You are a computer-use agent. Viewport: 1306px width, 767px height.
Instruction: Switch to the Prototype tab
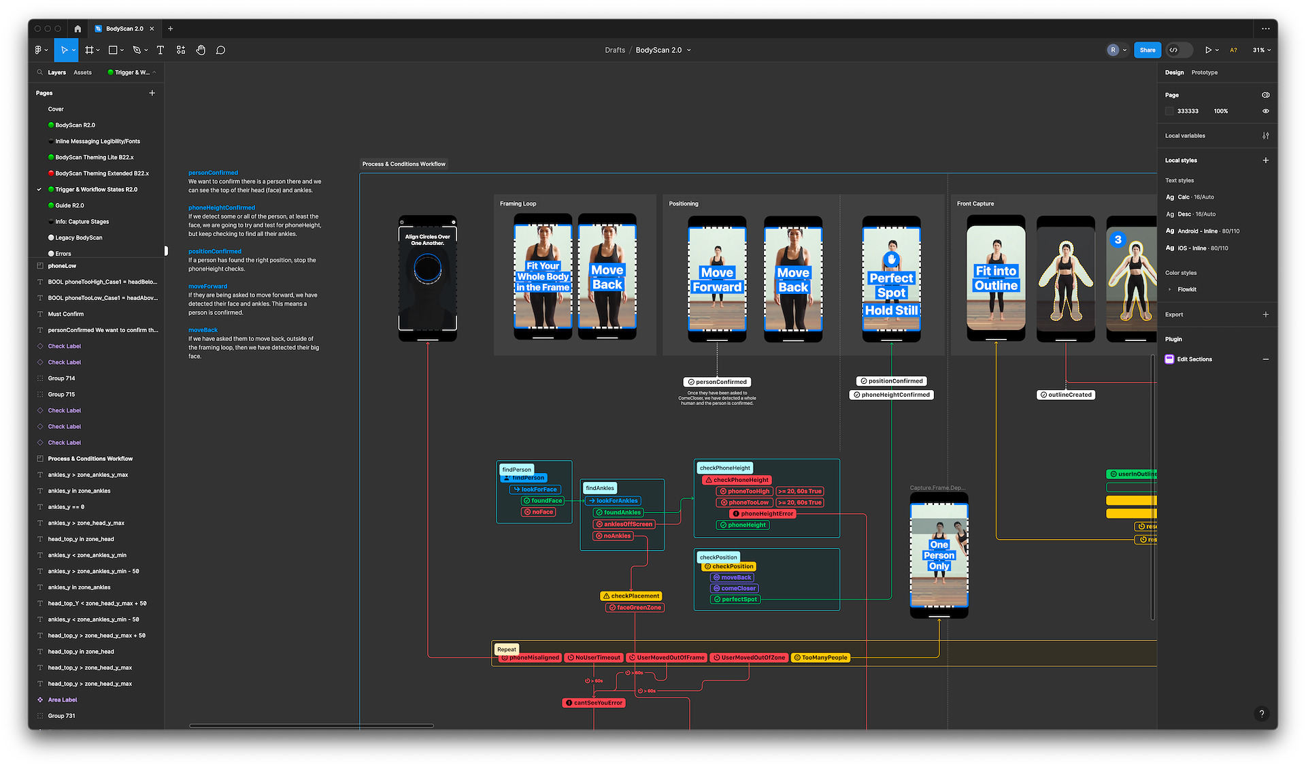[x=1204, y=72]
